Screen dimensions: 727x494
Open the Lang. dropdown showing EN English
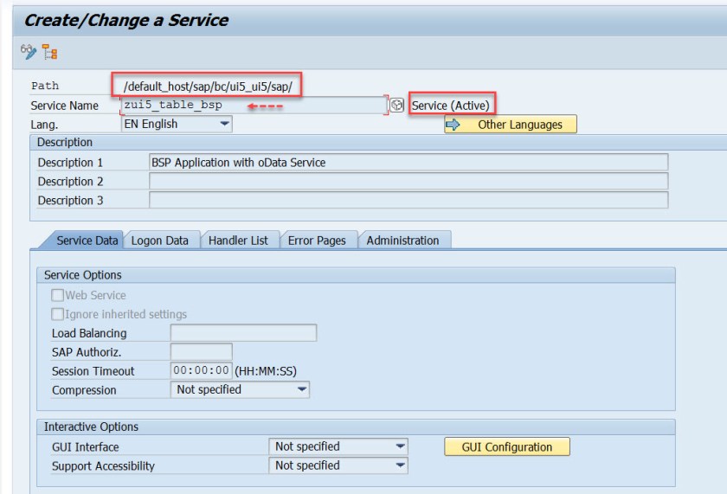pos(177,124)
